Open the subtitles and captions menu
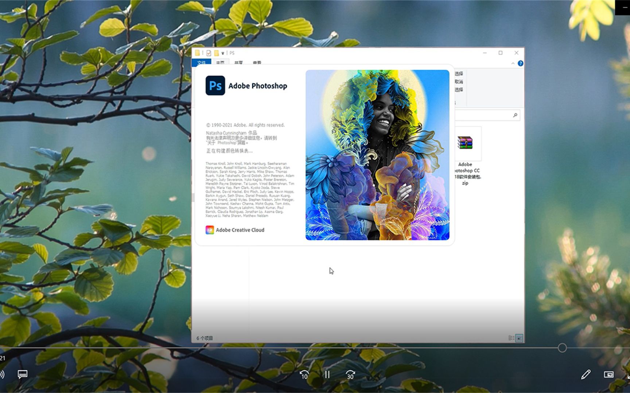 (23, 374)
